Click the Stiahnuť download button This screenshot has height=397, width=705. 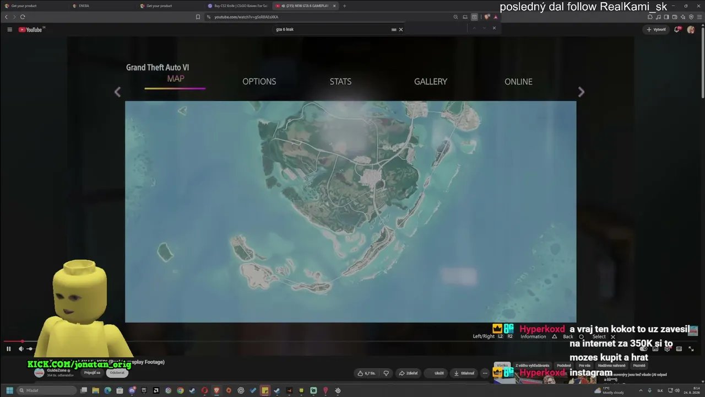tap(464, 373)
